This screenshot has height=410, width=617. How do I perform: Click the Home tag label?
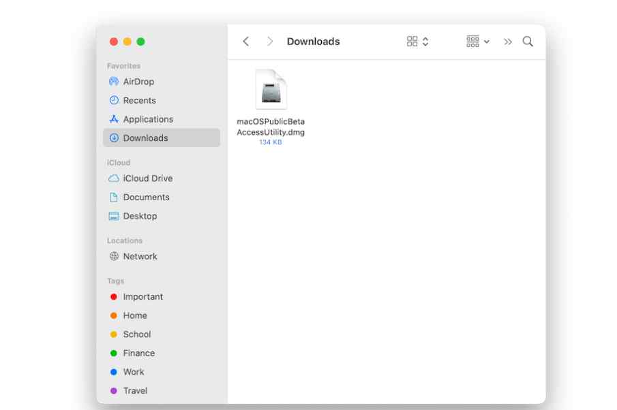tap(135, 315)
